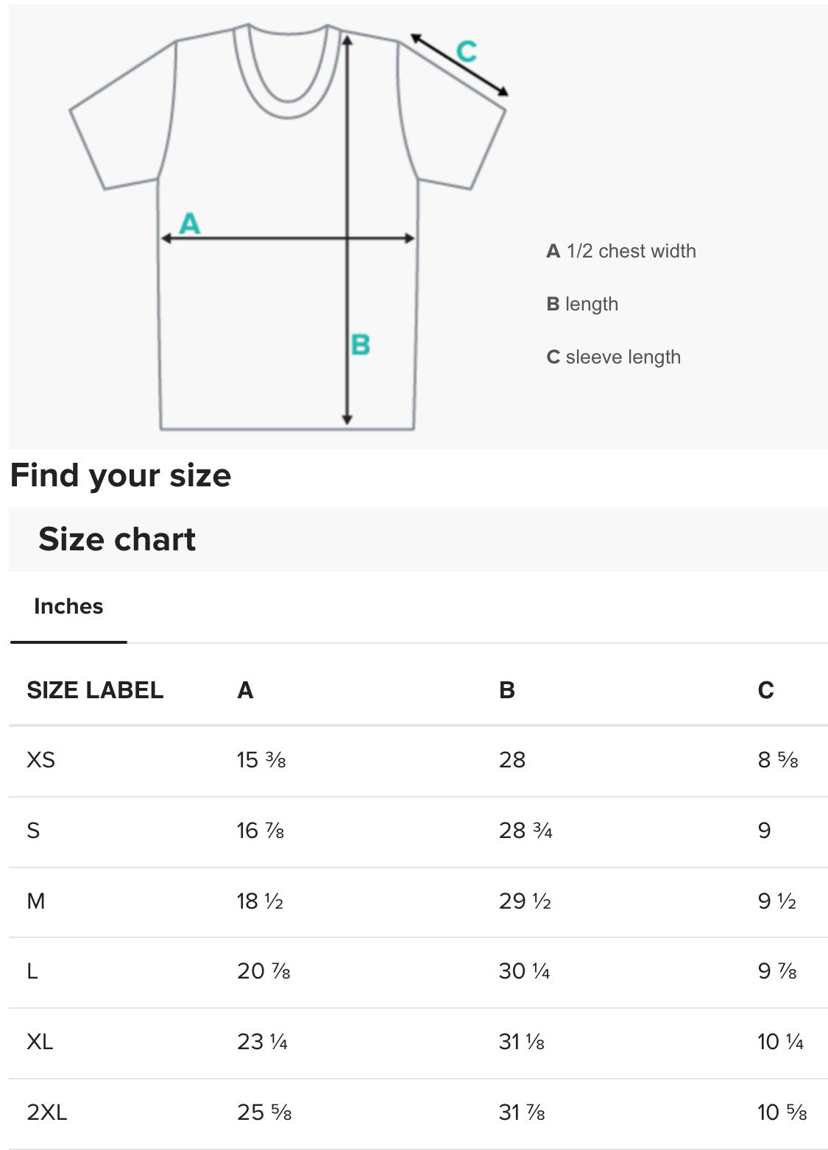Click the Size chart header bar
This screenshot has height=1150, width=828.
(x=118, y=539)
